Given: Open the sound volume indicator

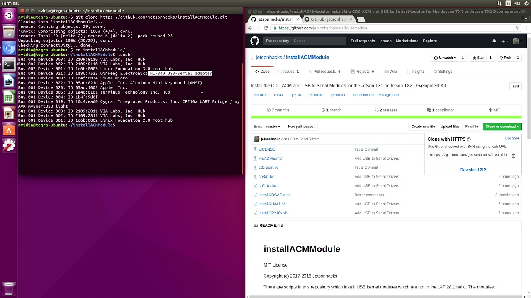Looking at the screenshot, I should [517, 3].
